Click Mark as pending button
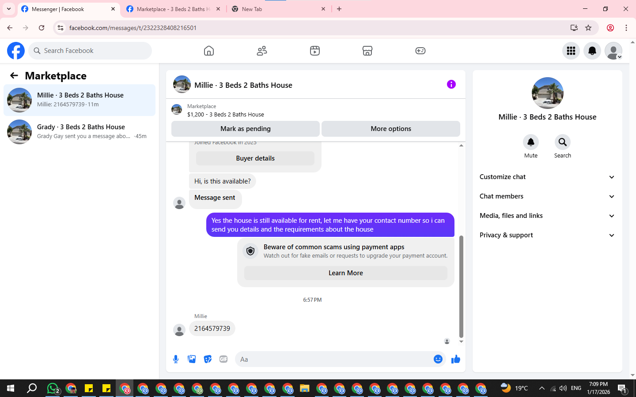The height and width of the screenshot is (397, 636). (x=246, y=129)
